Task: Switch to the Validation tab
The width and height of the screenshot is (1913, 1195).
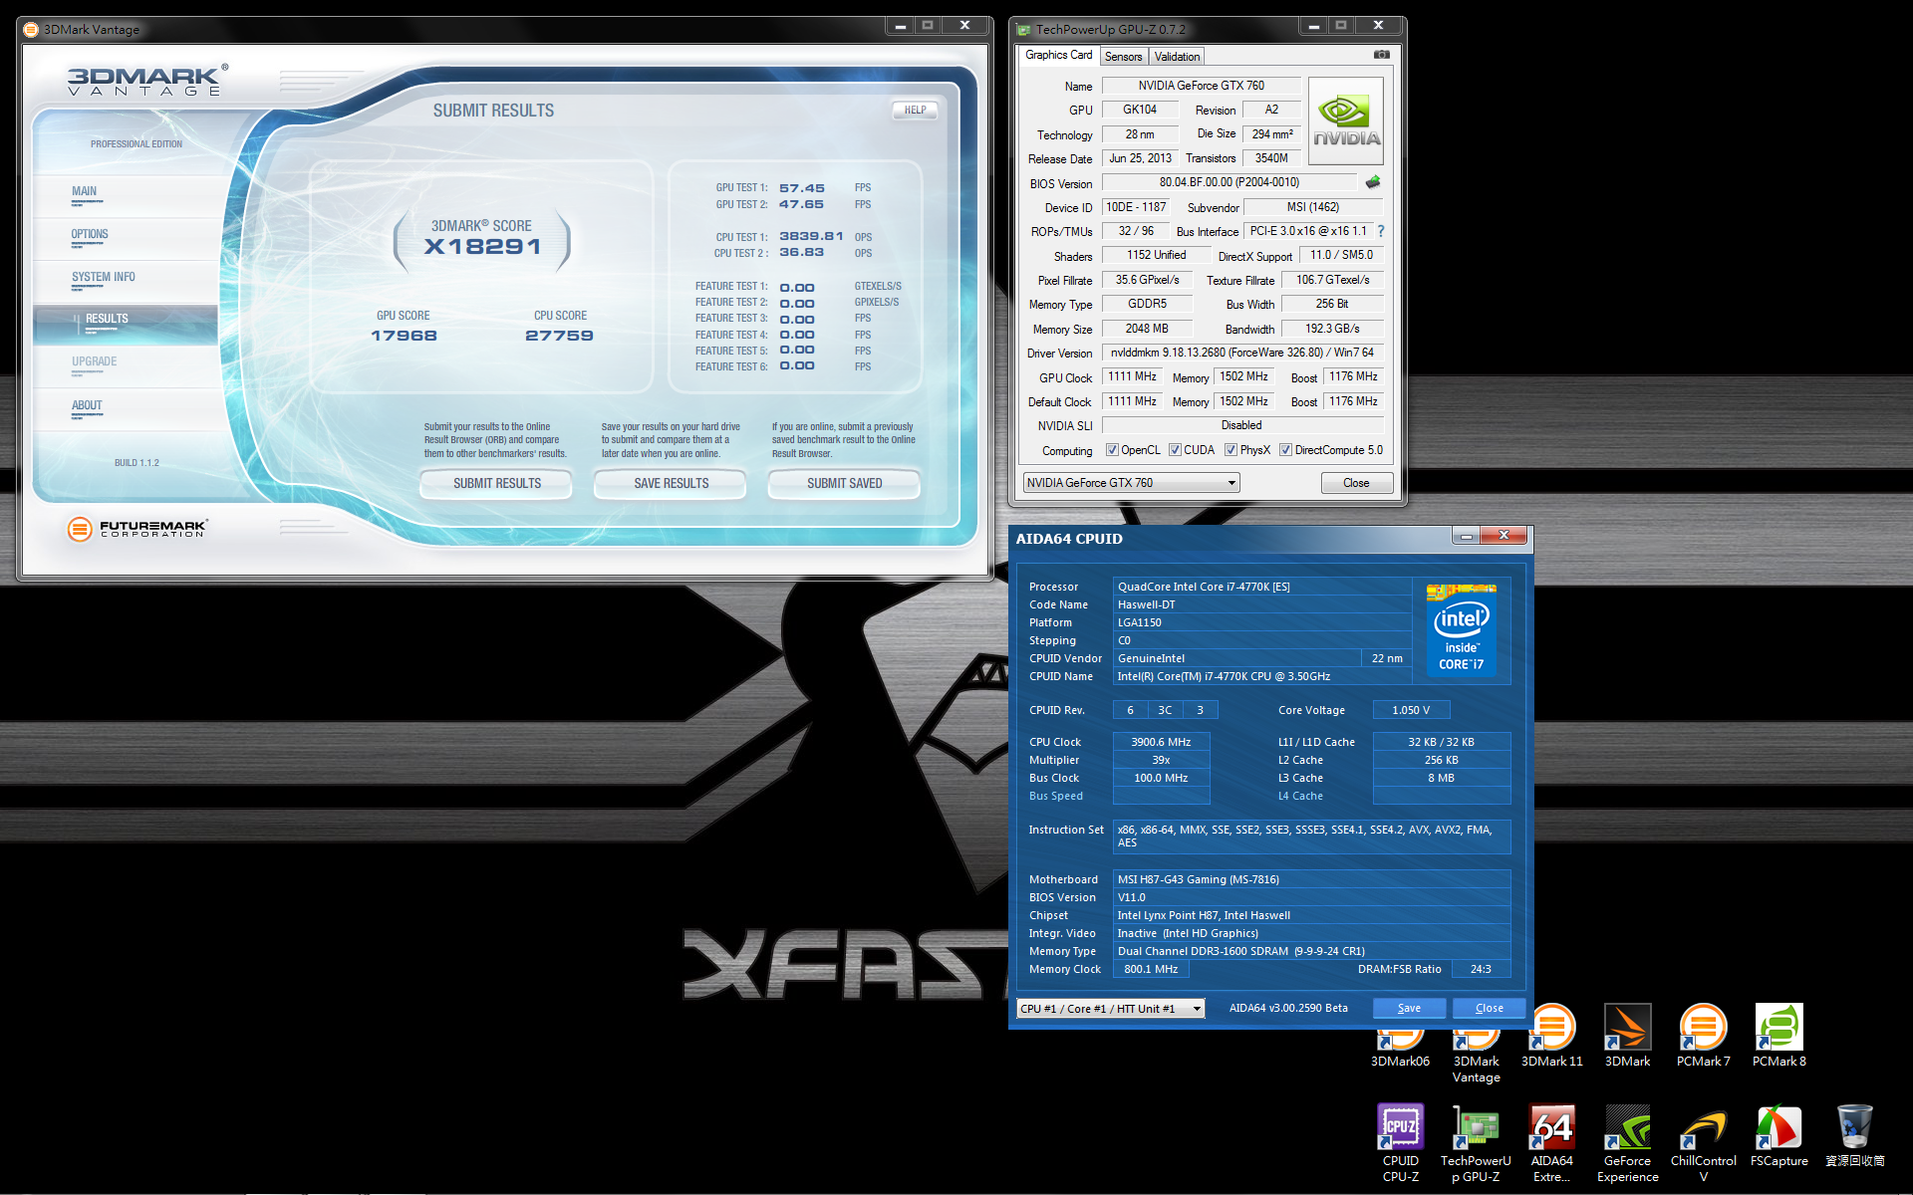Action: point(1177,57)
